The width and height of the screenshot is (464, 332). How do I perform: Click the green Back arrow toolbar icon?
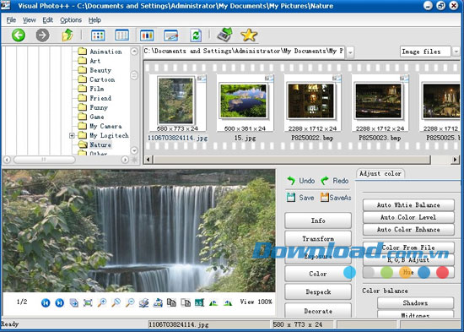click(19, 35)
